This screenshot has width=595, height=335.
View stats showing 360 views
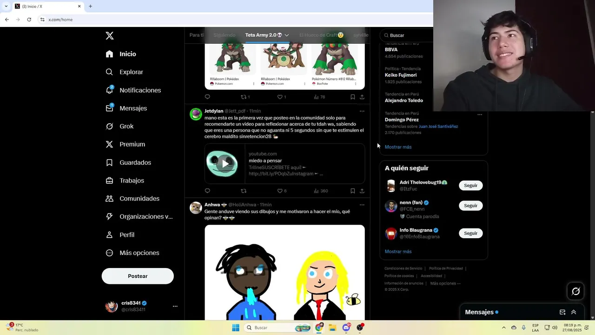tap(321, 191)
